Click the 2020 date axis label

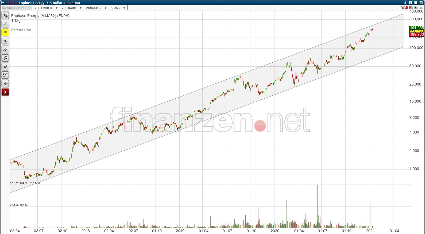pyautogui.click(x=275, y=231)
